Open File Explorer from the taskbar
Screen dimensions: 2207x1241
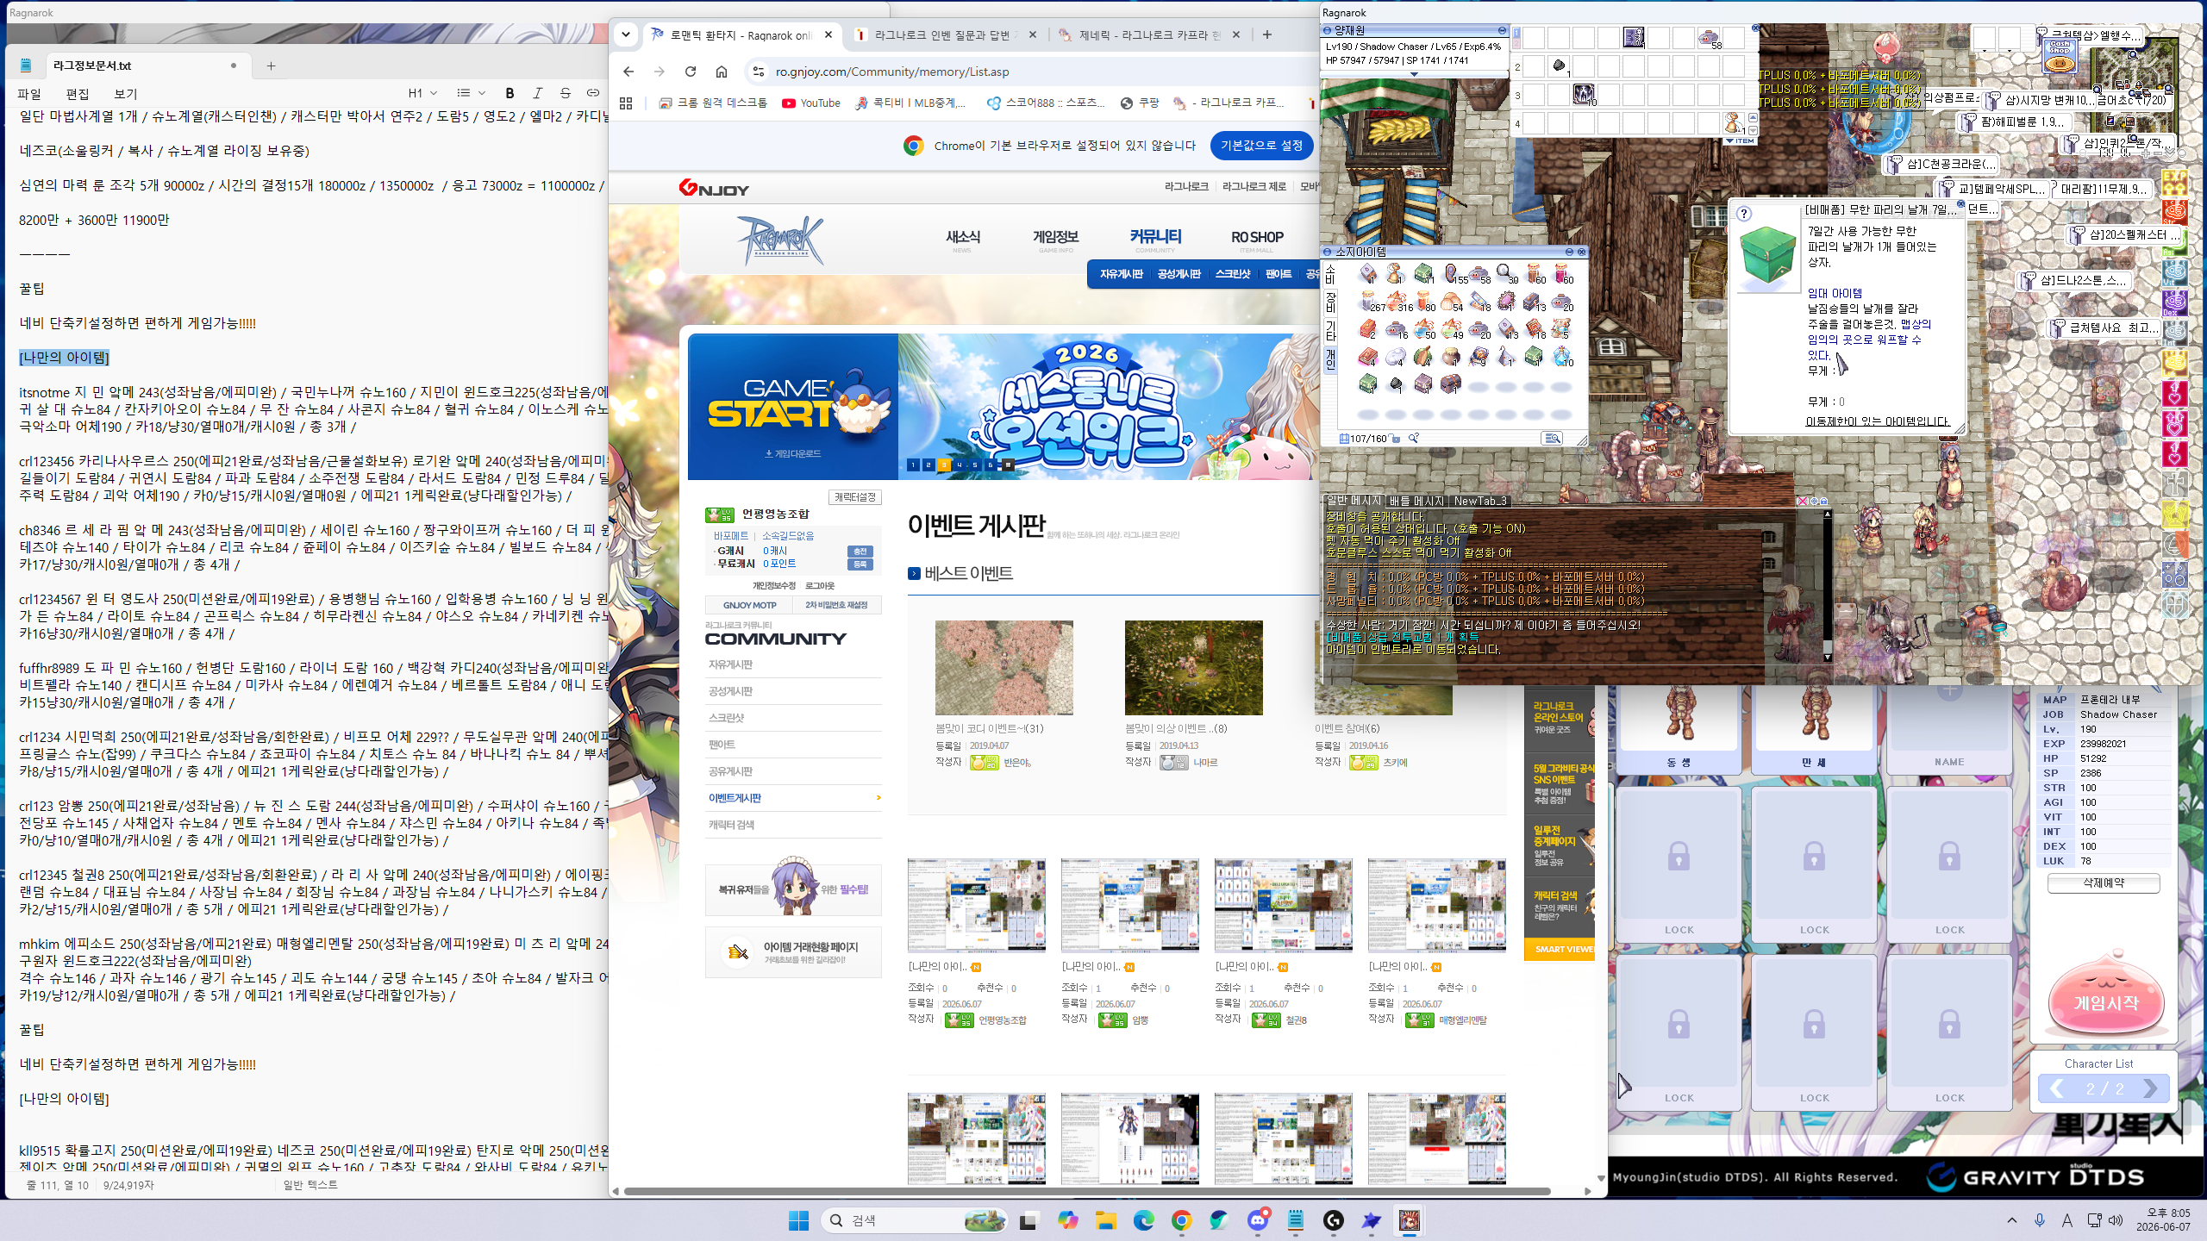pos(1105,1220)
